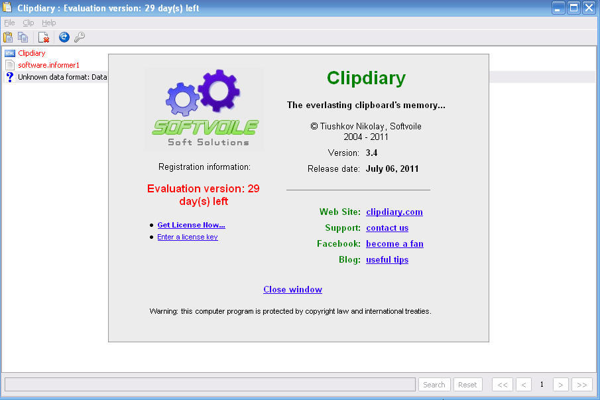The height and width of the screenshot is (400, 600).
Task: Open the Help menu
Action: [49, 23]
